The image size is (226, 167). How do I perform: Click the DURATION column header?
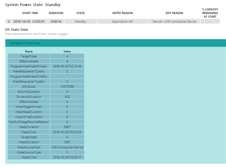[x=56, y=13]
